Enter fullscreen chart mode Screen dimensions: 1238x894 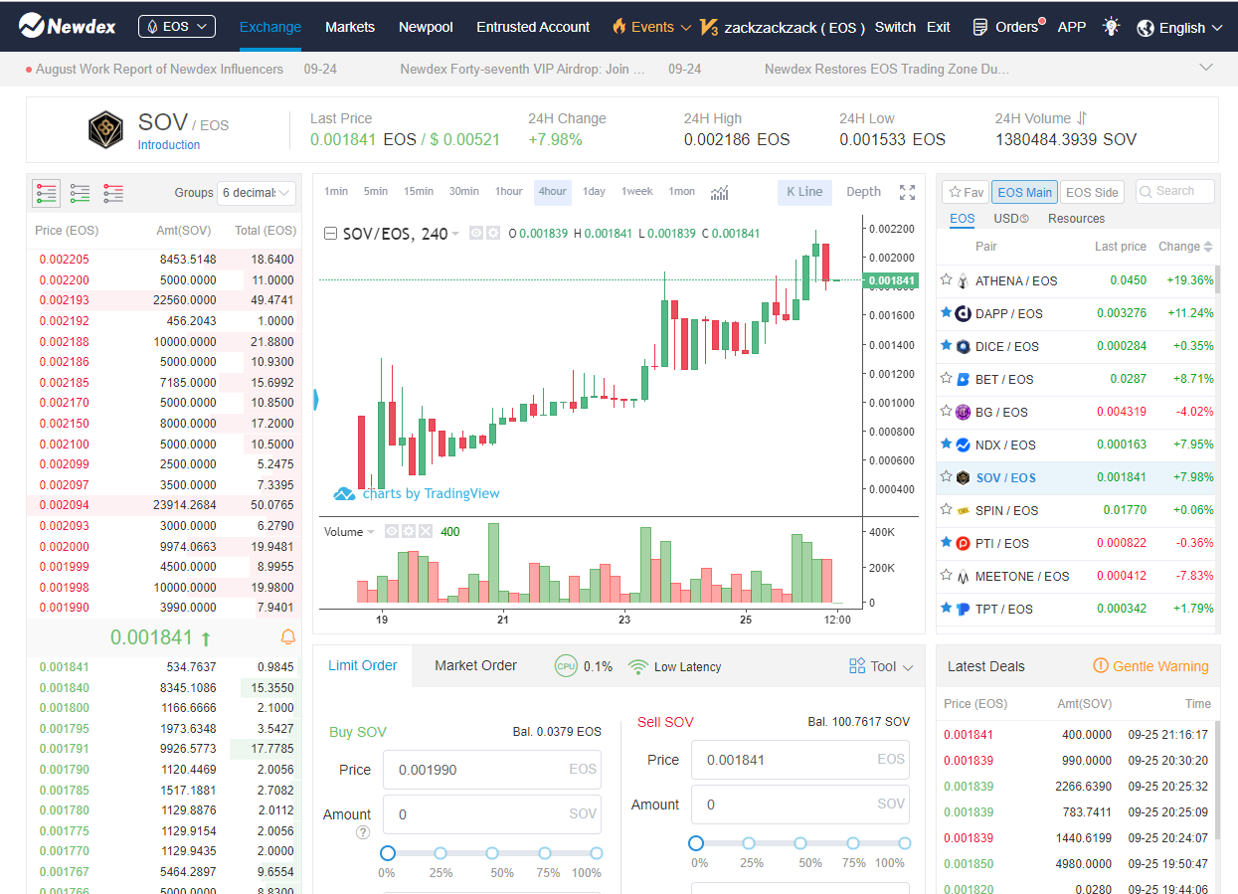click(907, 192)
